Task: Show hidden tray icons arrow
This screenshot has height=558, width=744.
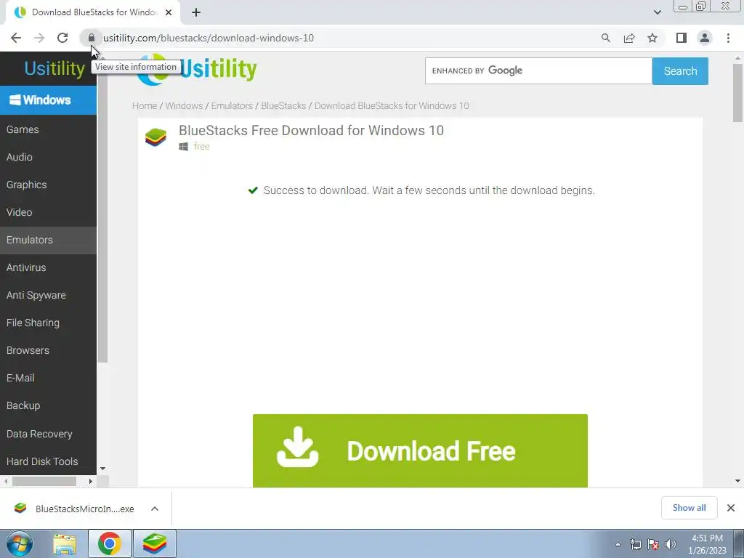Action: click(618, 544)
